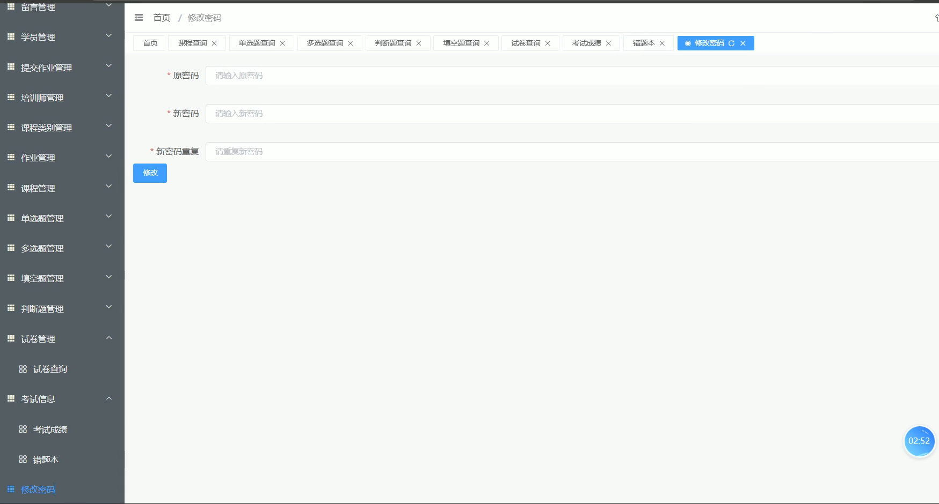Click the 02:52 timer bubble
Viewport: 939px width, 504px height.
coord(919,441)
